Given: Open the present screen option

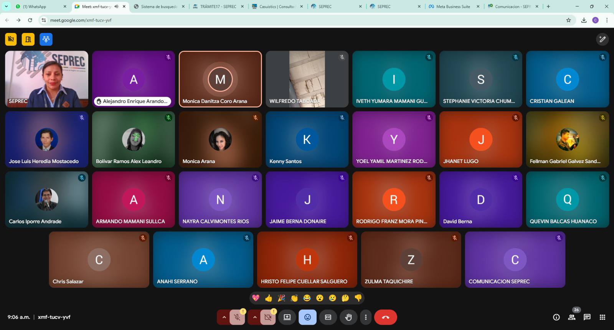Looking at the screenshot, I should coord(287,317).
